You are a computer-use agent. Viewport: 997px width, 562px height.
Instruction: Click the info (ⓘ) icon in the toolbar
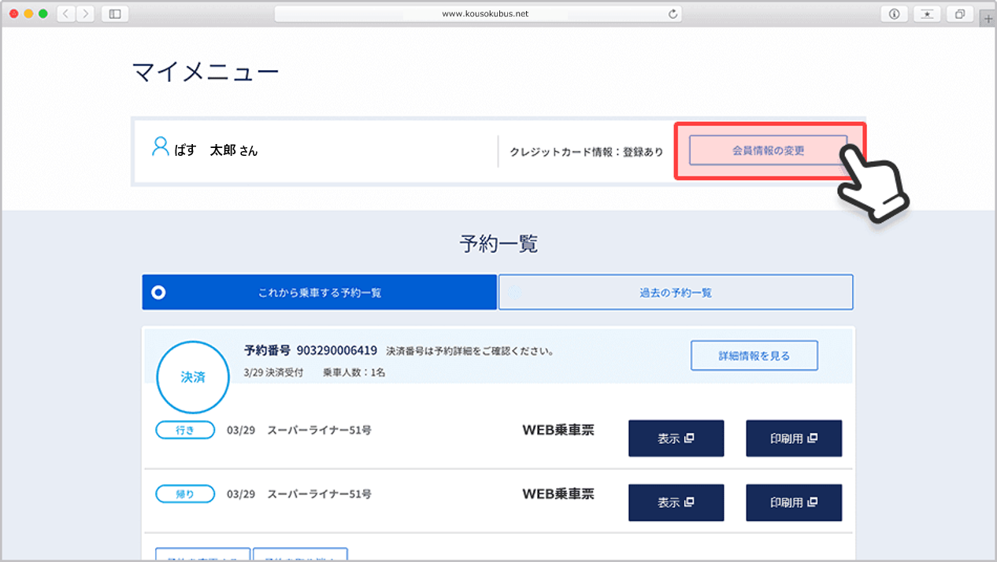tap(894, 13)
